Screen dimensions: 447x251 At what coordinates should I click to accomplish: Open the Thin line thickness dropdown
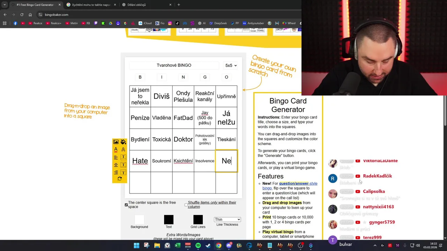(x=227, y=219)
